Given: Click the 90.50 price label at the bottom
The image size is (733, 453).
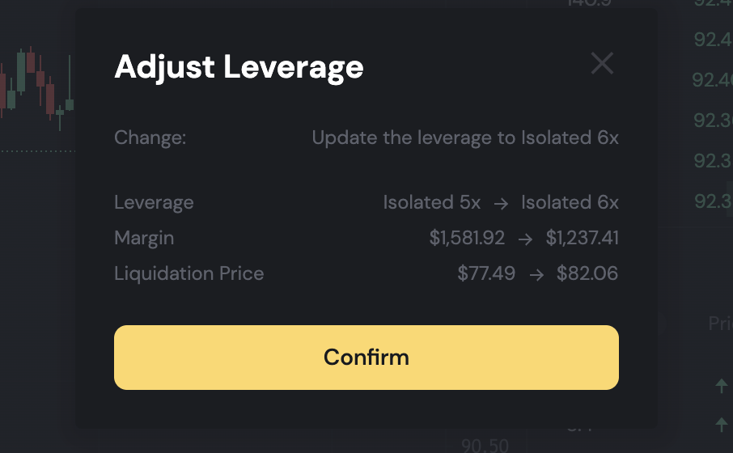Looking at the screenshot, I should point(485,445).
